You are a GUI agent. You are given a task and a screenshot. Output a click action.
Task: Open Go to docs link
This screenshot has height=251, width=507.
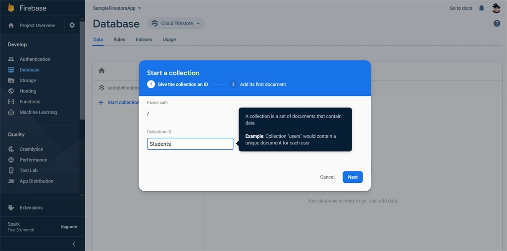[461, 8]
